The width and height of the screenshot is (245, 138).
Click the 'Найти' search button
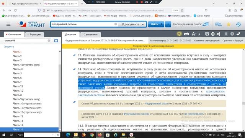pyautogui.click(x=156, y=24)
